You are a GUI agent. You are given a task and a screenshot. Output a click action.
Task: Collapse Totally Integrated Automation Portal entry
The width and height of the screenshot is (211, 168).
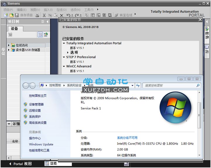(64, 43)
